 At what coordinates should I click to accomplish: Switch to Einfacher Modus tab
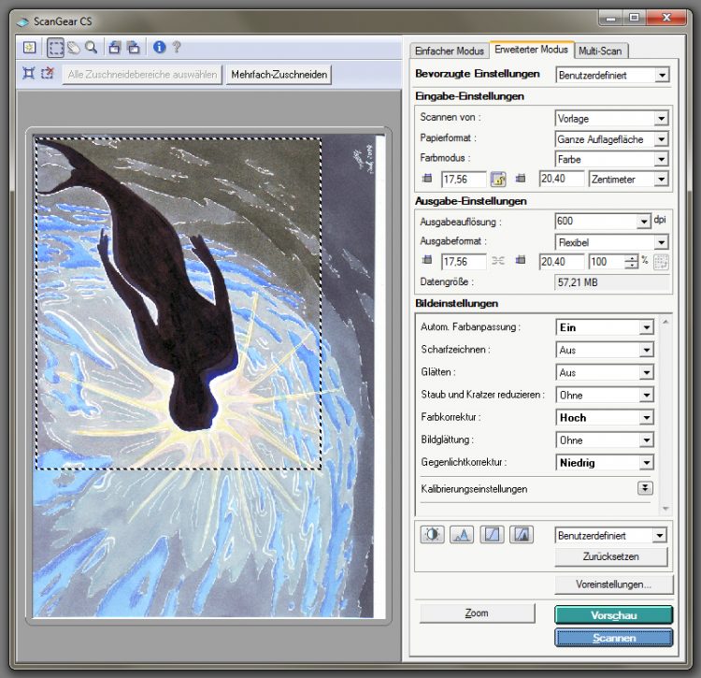click(x=450, y=51)
